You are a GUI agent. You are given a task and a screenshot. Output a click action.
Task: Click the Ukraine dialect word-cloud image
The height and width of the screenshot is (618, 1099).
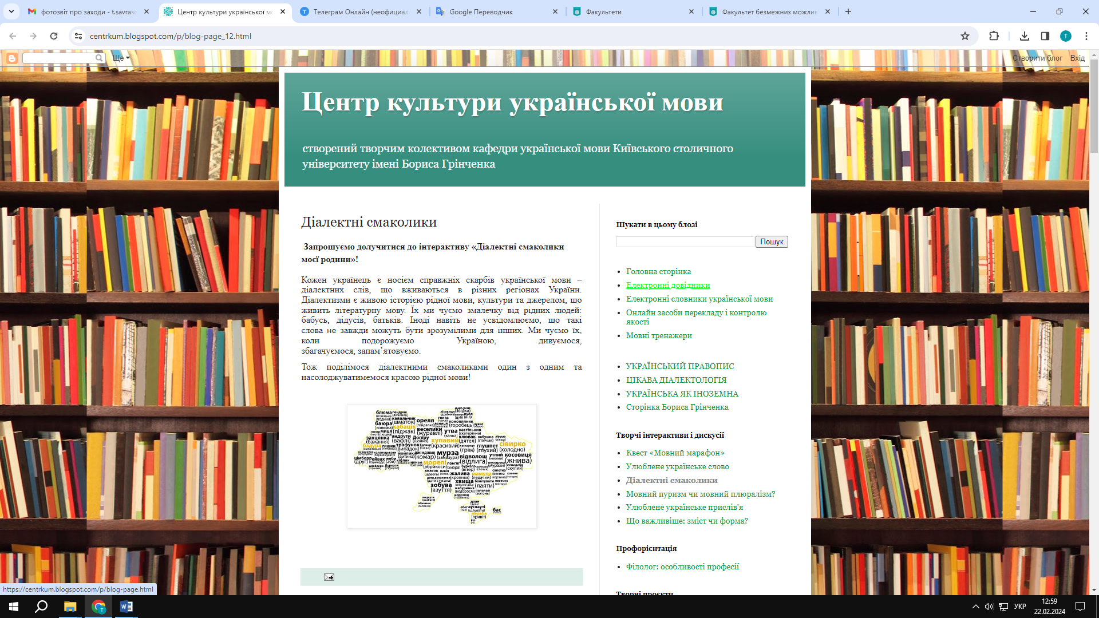442,466
